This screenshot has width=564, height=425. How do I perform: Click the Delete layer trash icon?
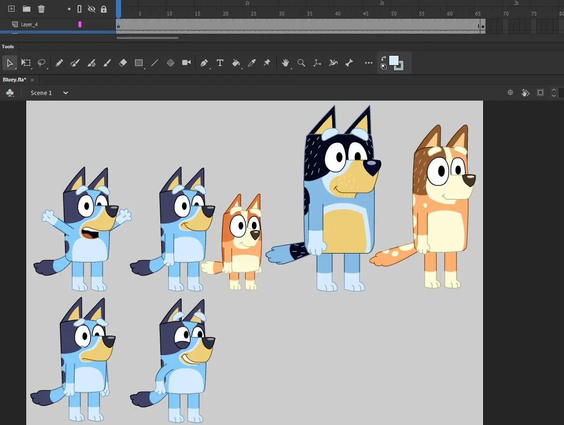(x=42, y=9)
